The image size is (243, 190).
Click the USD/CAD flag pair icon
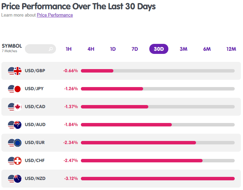click(x=15, y=107)
